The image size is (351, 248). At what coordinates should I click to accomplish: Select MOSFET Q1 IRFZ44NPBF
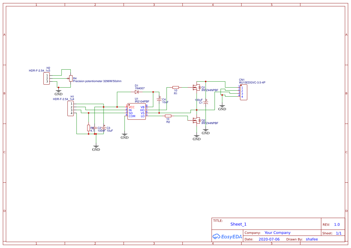(x=196, y=88)
